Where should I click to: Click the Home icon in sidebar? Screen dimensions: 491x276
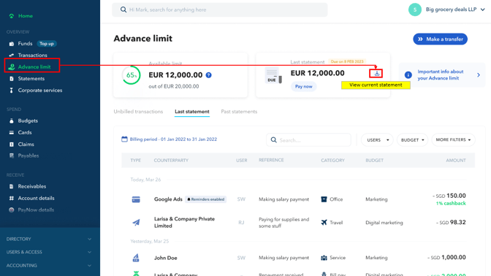[12, 16]
